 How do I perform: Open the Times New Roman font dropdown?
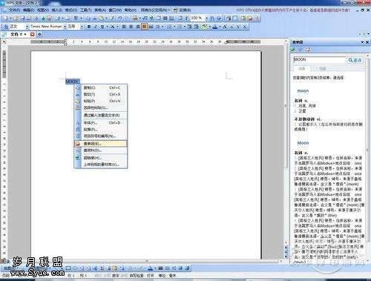(65, 27)
